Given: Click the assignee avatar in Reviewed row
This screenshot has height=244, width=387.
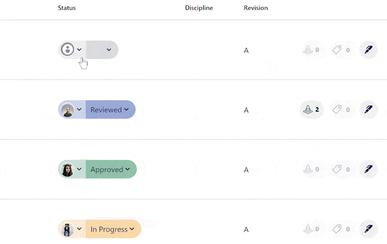Looking at the screenshot, I should (68, 110).
